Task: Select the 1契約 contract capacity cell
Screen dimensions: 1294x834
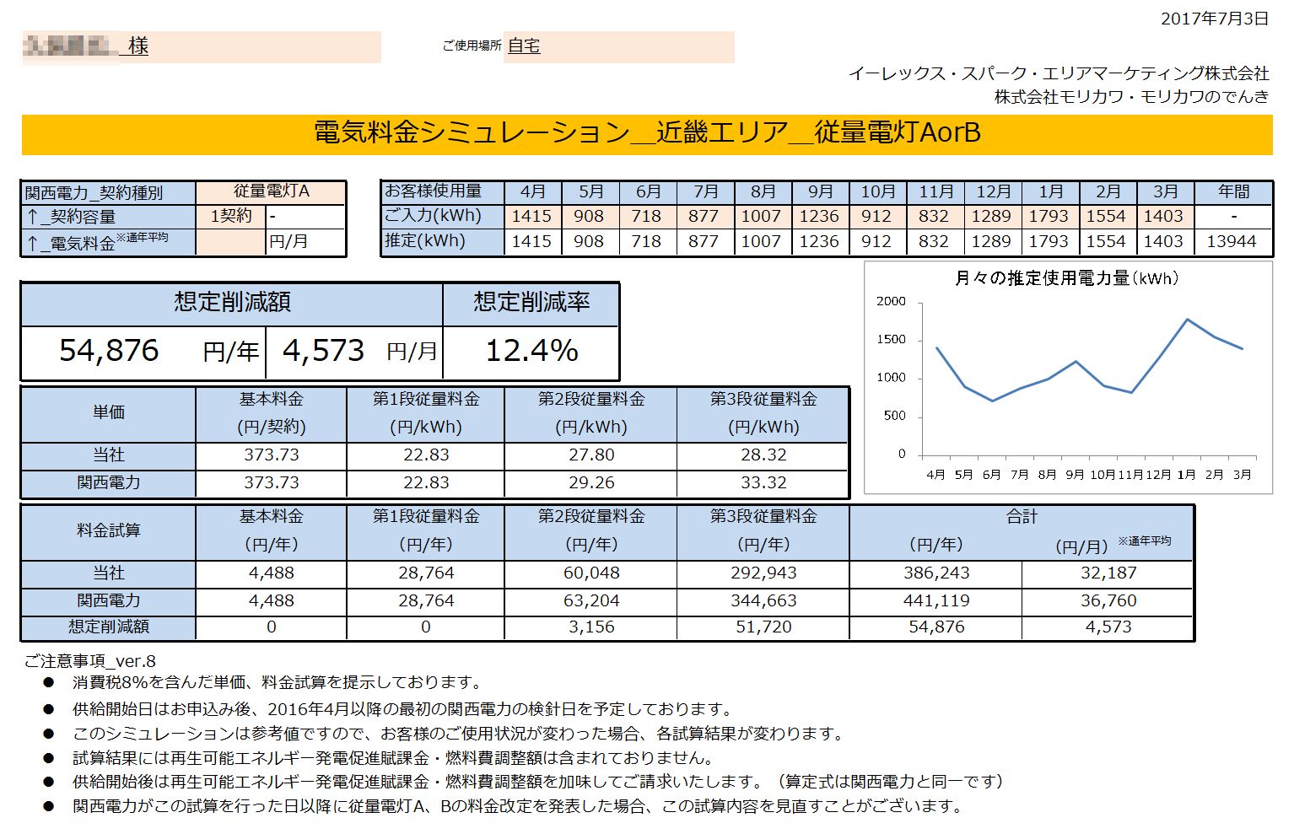Action: [231, 216]
